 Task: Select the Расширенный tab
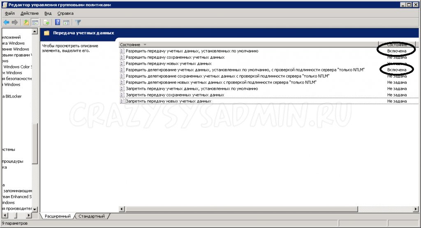[57, 216]
